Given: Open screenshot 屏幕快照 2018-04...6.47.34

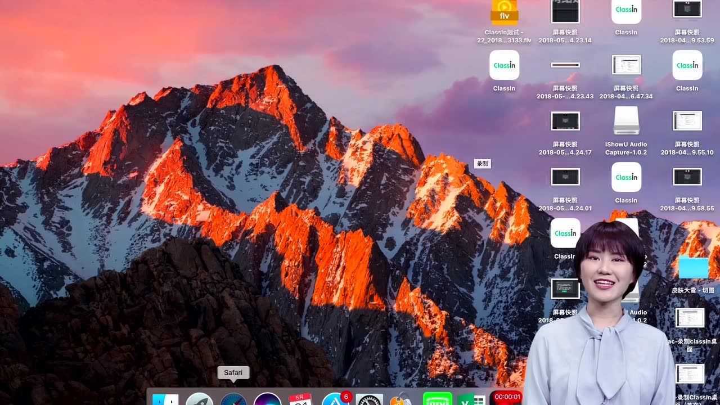Looking at the screenshot, I should [x=626, y=65].
